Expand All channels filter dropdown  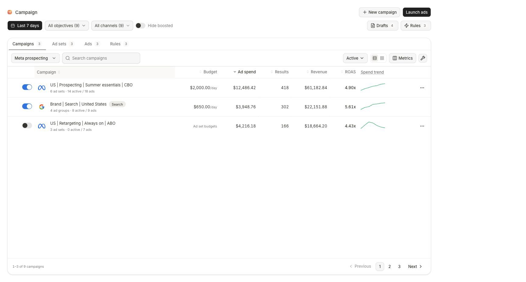[112, 26]
